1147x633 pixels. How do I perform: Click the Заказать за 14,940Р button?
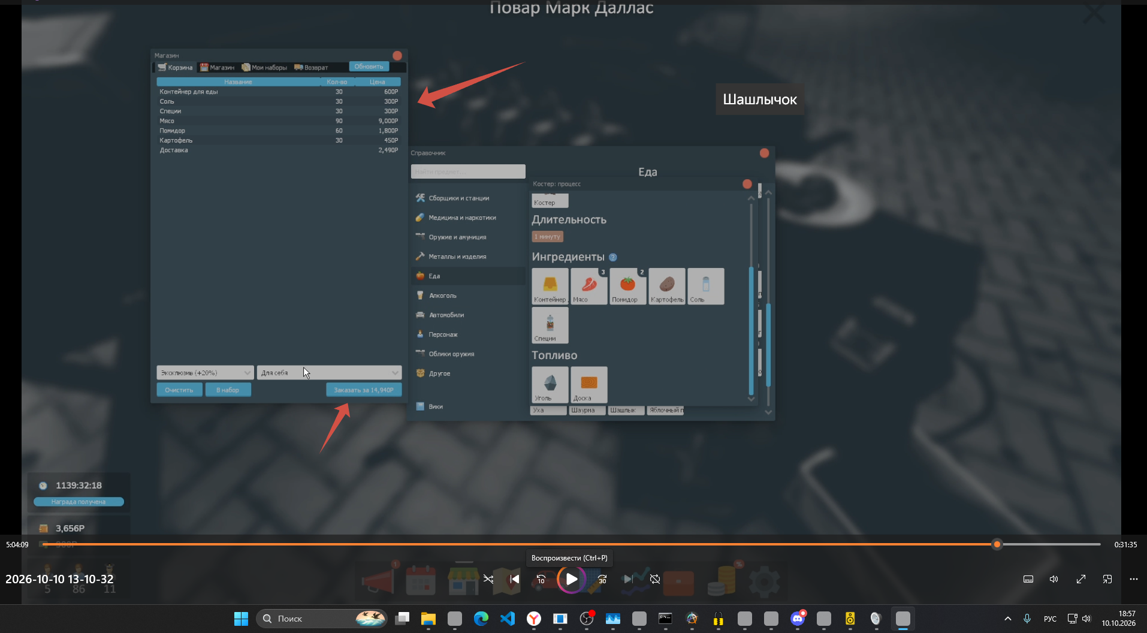coord(364,390)
